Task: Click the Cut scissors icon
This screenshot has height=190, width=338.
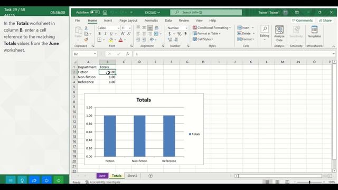Action: pos(86,28)
